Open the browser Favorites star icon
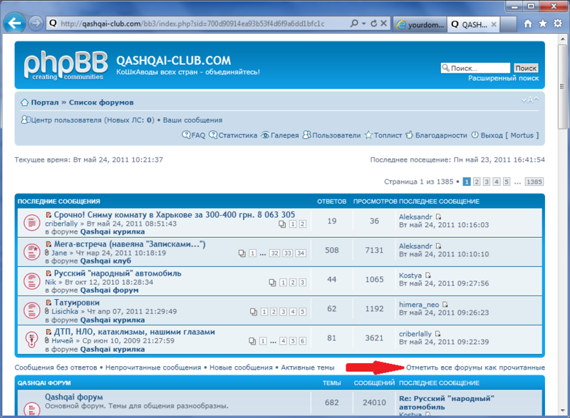 pyautogui.click(x=542, y=23)
